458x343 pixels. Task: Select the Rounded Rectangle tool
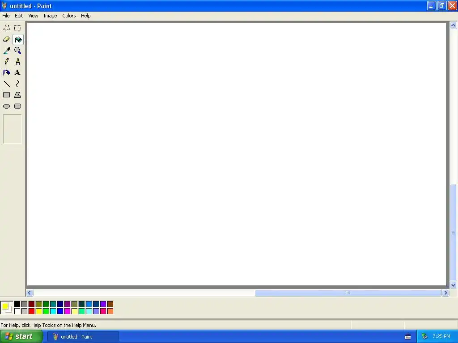coord(18,106)
